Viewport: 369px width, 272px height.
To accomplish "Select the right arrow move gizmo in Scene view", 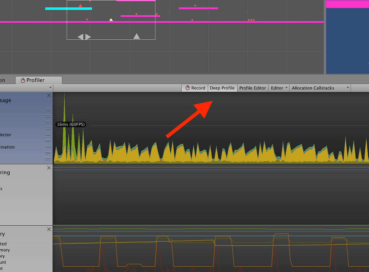I will (x=87, y=37).
